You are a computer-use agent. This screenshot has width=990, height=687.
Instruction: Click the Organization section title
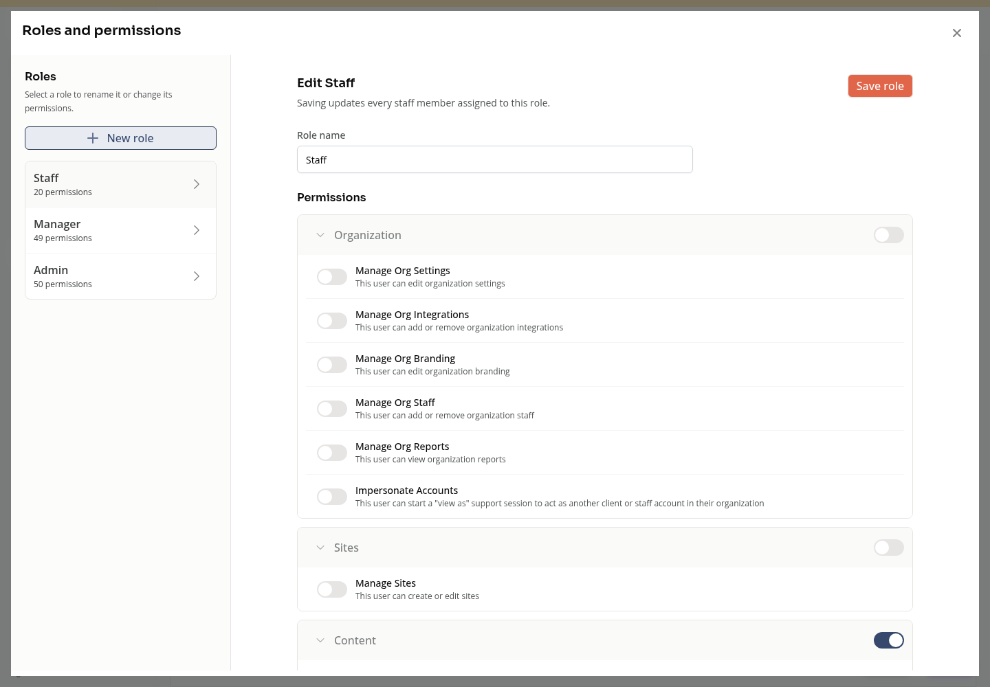[x=368, y=235]
